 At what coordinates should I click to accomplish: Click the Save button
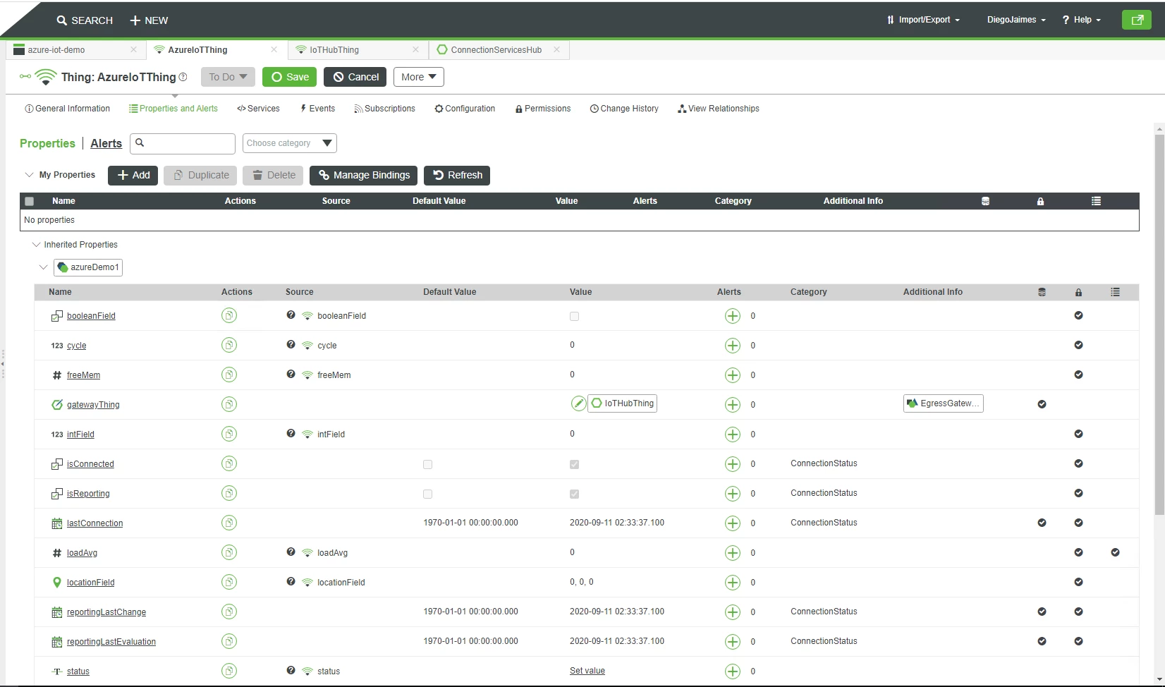click(x=290, y=77)
